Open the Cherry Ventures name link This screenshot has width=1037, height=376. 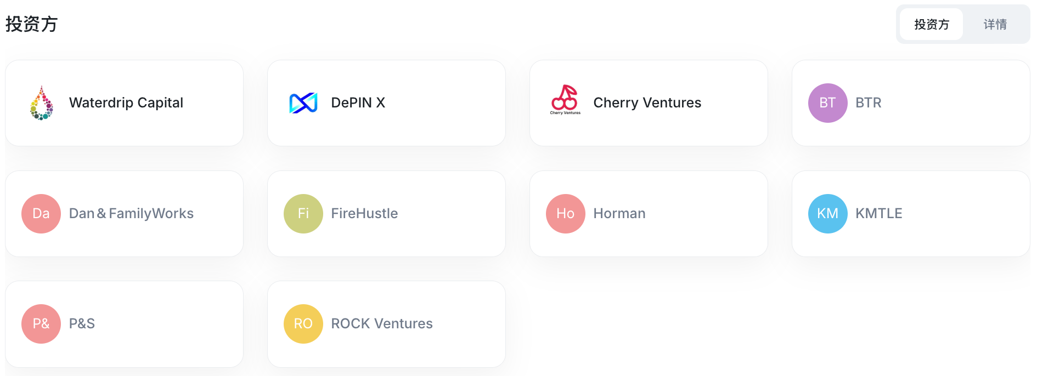click(x=647, y=103)
